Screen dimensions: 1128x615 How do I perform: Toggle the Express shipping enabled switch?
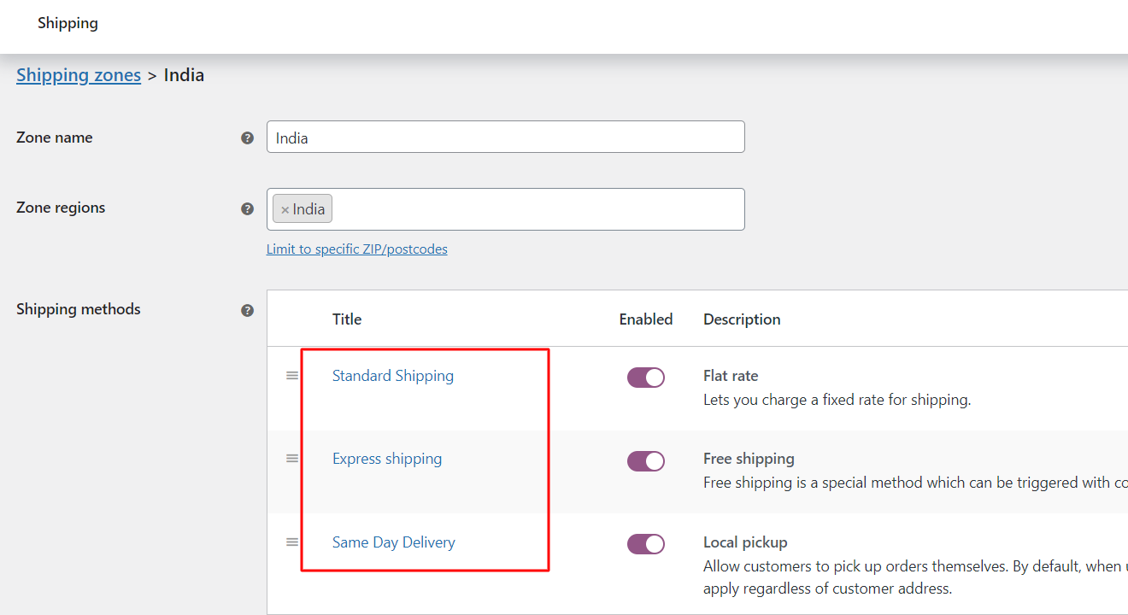tap(646, 460)
